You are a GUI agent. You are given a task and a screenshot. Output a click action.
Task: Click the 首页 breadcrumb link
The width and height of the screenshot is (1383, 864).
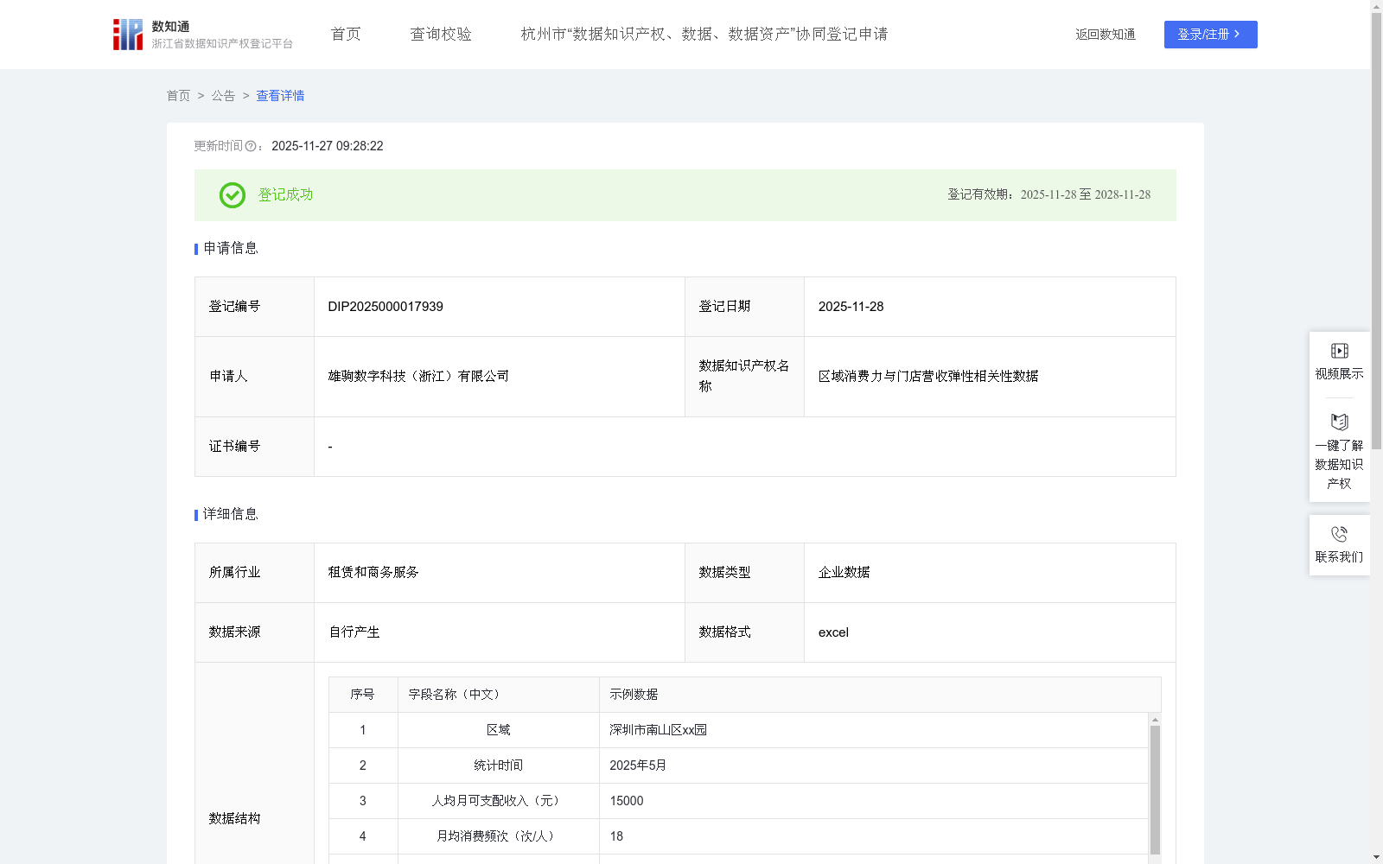point(178,96)
